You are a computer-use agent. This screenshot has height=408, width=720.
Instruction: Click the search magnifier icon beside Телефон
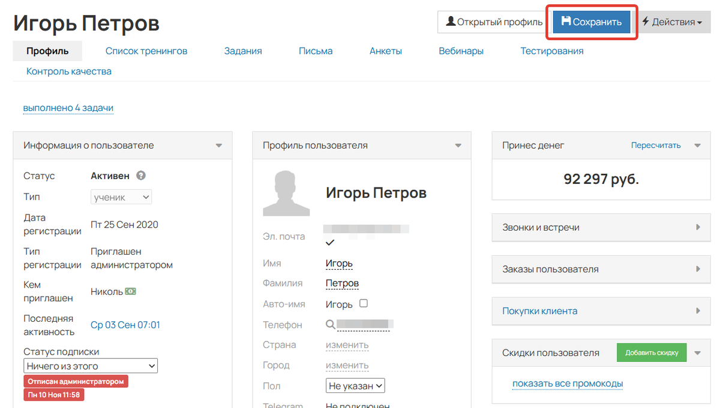pyautogui.click(x=330, y=325)
